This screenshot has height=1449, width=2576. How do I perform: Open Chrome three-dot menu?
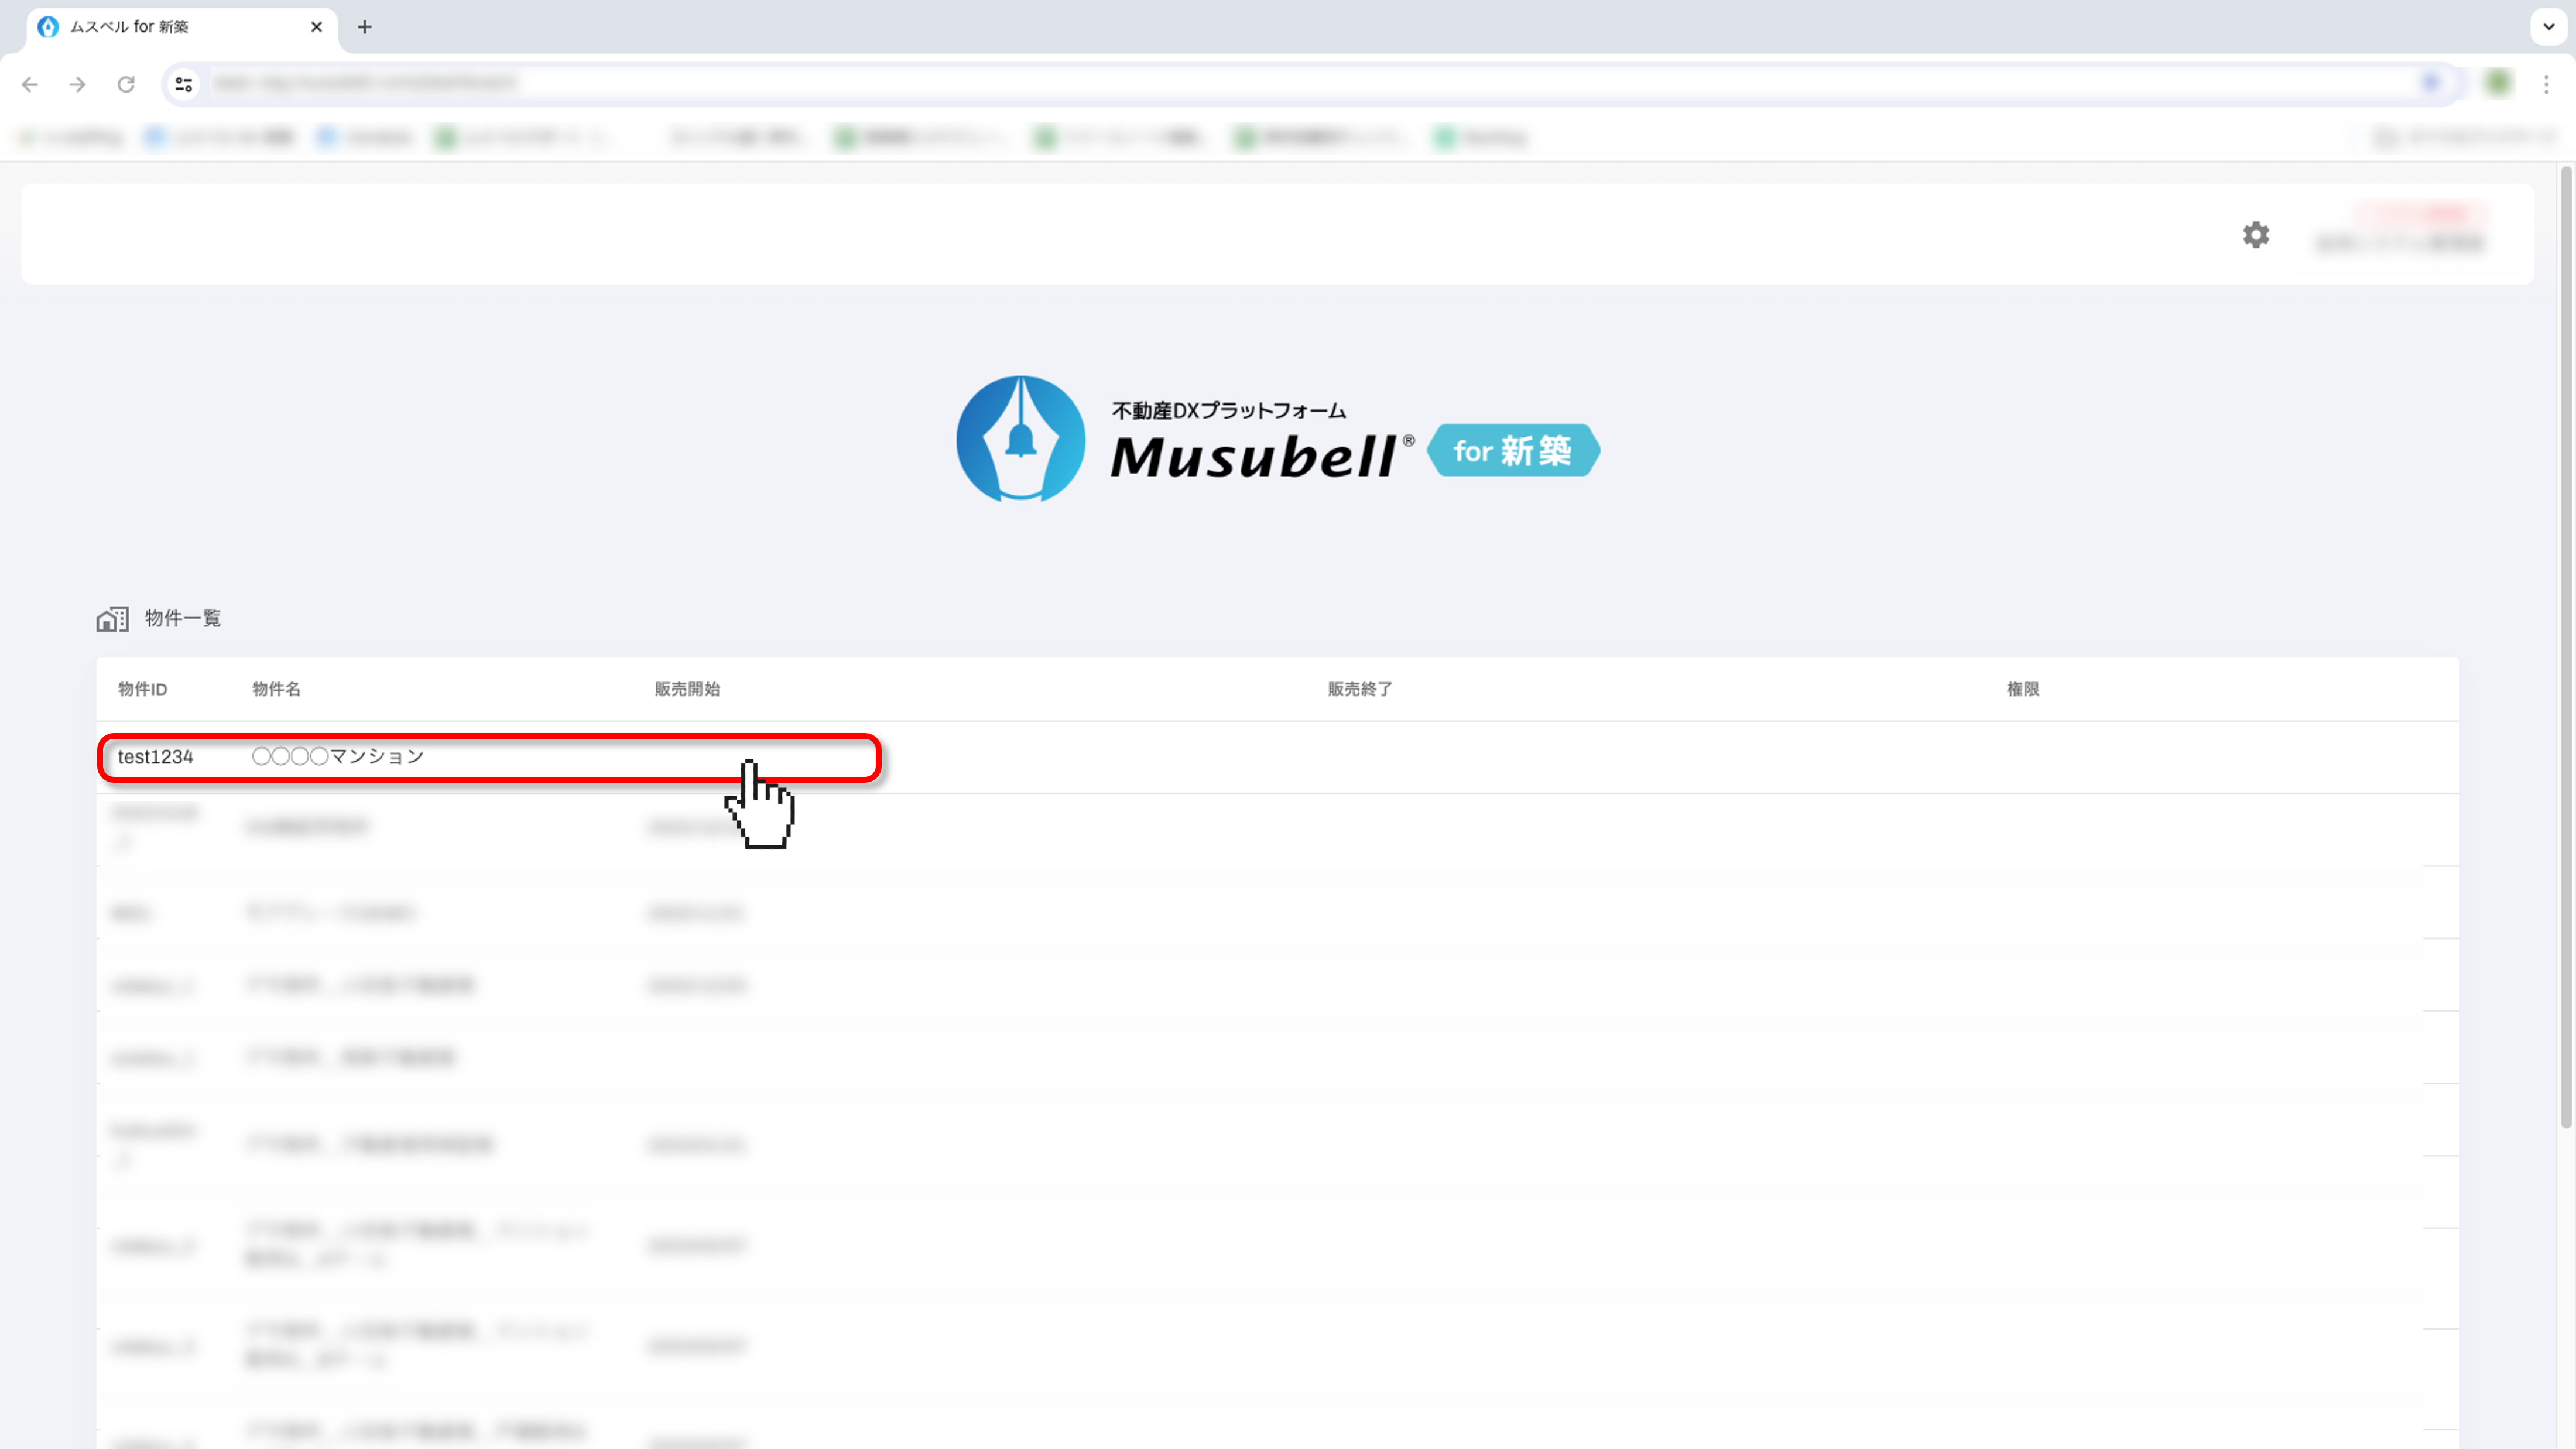(2546, 84)
